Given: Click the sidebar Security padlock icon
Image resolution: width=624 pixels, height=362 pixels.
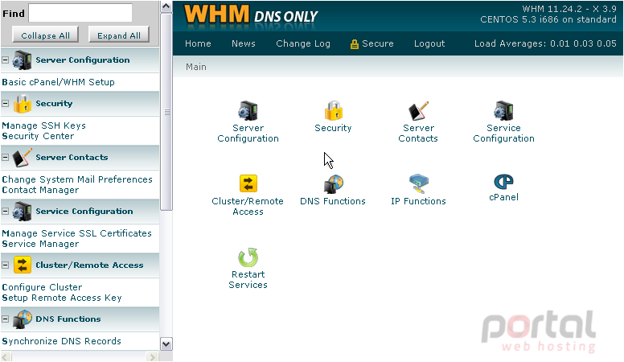Looking at the screenshot, I should [x=23, y=104].
